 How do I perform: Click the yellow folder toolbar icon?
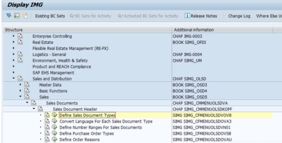click(25, 16)
